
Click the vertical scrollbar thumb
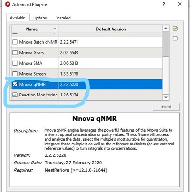pos(166,44)
